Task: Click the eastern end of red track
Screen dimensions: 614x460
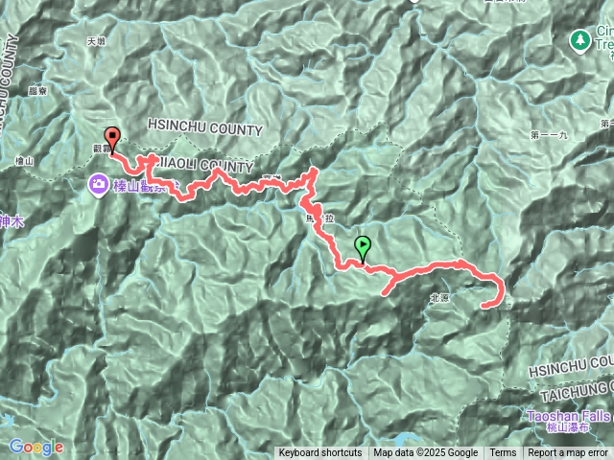Action: (x=486, y=305)
